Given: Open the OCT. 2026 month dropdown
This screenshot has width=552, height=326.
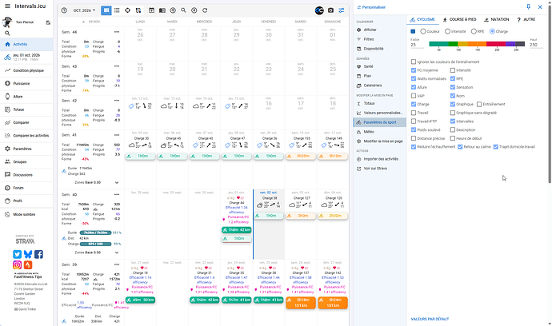Looking at the screenshot, I should coord(84,10).
